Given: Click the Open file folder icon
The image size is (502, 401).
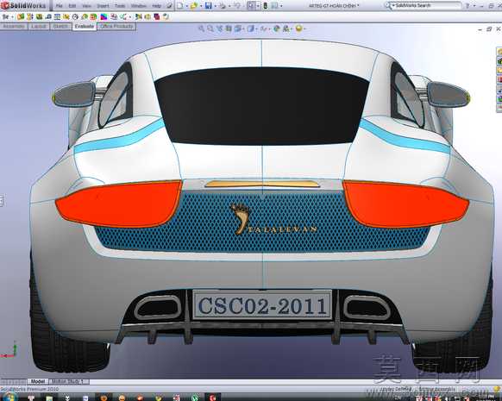Looking at the screenshot, I should click(x=194, y=6).
